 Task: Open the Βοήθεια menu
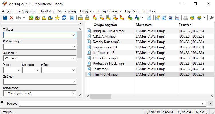148,11
